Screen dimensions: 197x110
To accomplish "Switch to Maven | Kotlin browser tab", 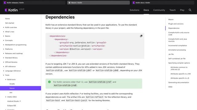I will click(98, 3).
